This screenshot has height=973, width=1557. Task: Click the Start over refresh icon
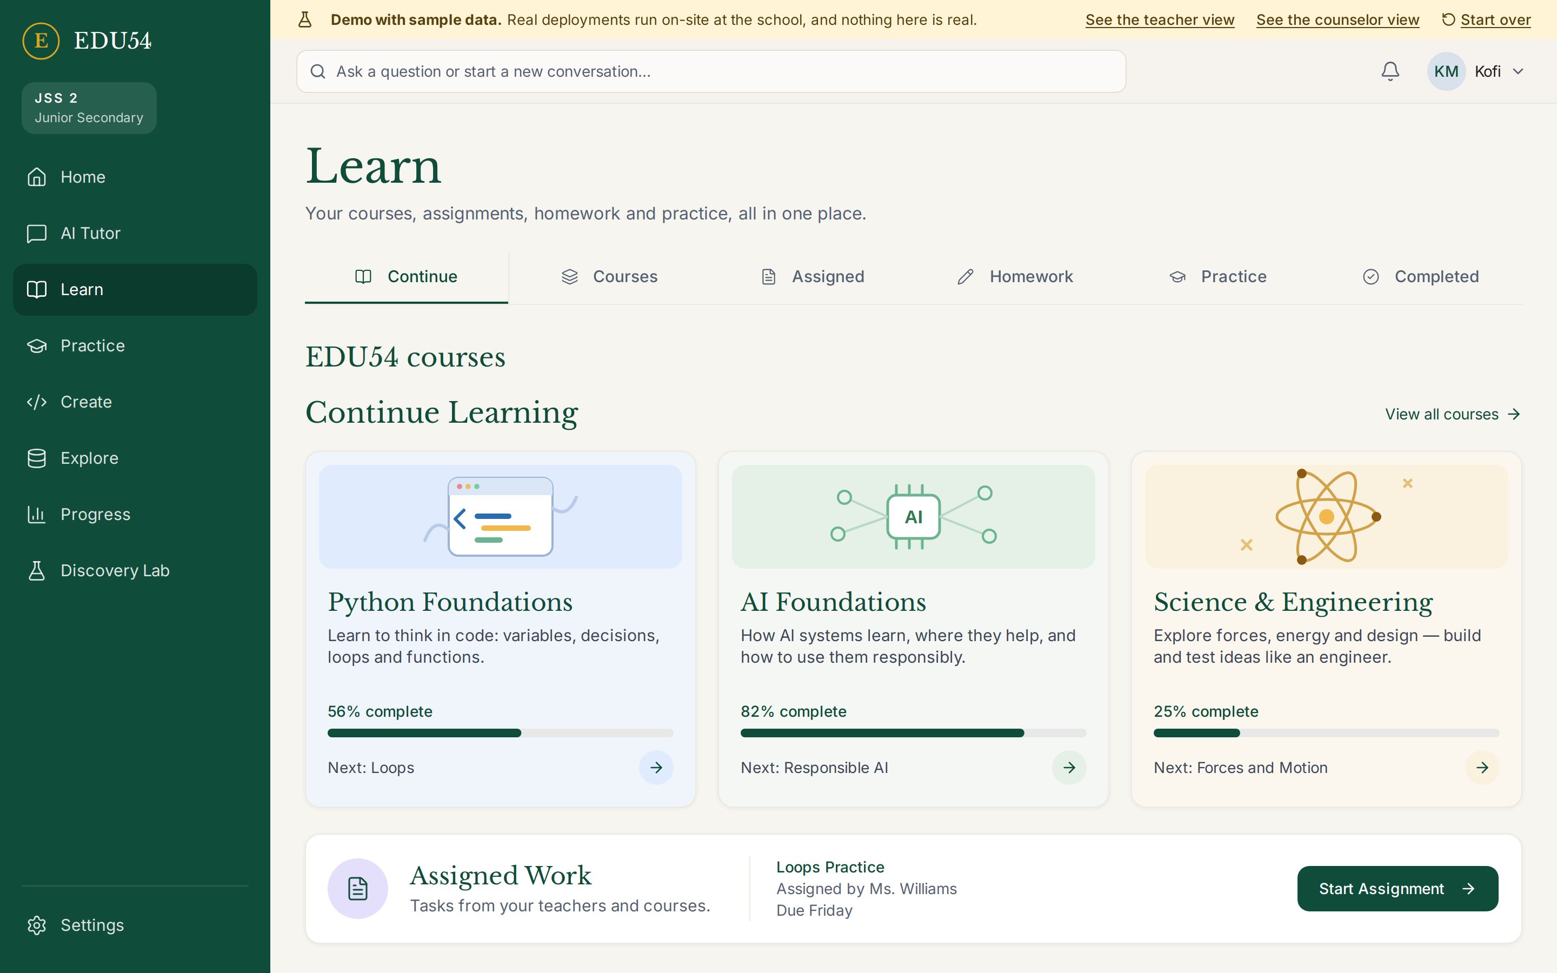coord(1448,20)
